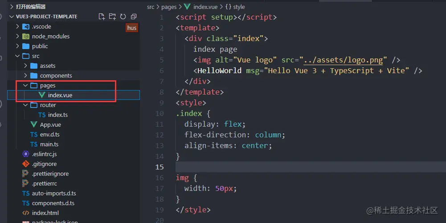Click the public folder icon
446x223 pixels.
coord(26,46)
